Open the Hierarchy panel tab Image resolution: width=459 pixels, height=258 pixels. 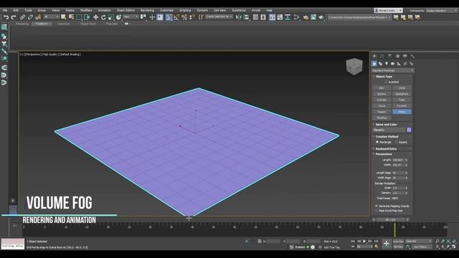pos(389,56)
